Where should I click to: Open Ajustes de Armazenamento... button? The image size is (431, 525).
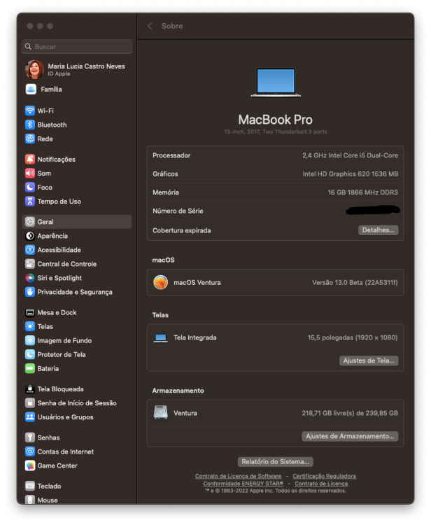pos(350,436)
